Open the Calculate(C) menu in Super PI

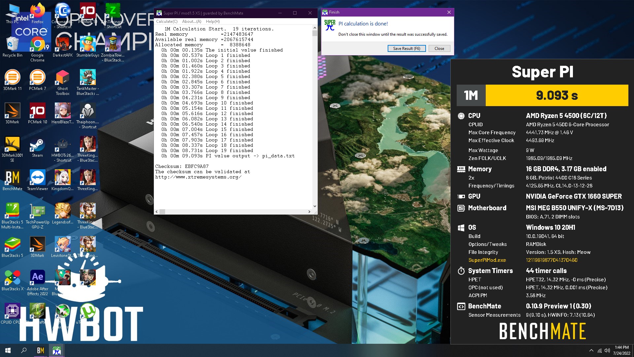point(167,21)
